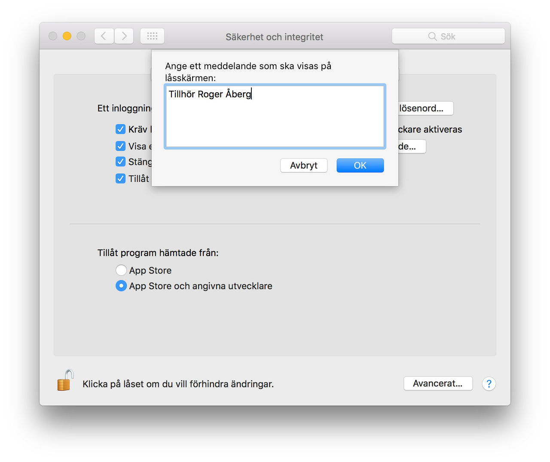Click the Klicka på låset instruction text
Viewport: 550px width, 462px height.
point(178,384)
